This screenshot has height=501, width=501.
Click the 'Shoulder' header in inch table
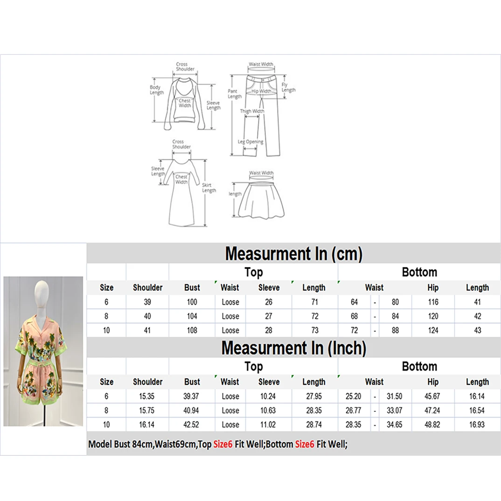(x=147, y=382)
